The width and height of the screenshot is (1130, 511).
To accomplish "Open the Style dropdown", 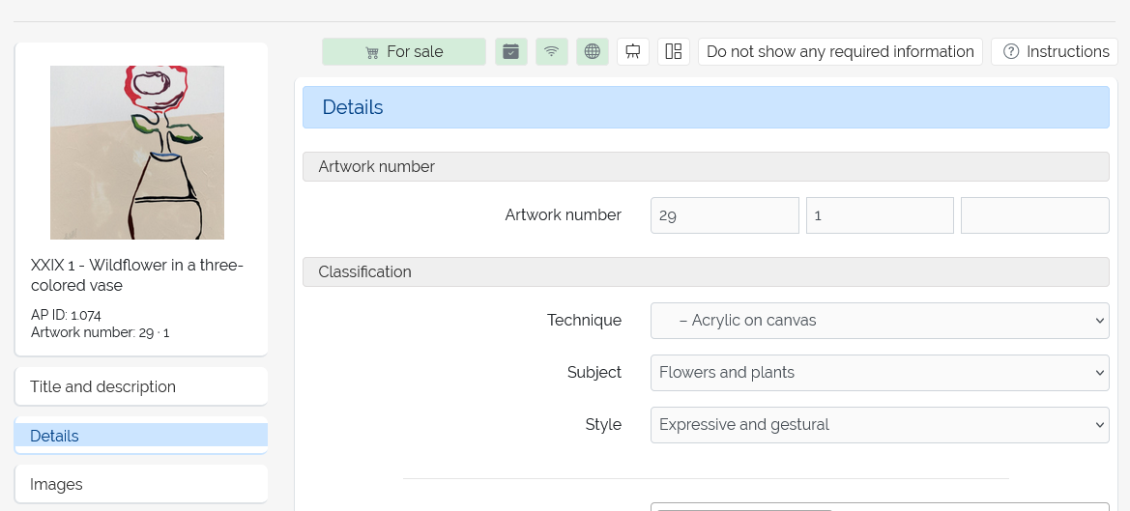I will click(x=879, y=425).
